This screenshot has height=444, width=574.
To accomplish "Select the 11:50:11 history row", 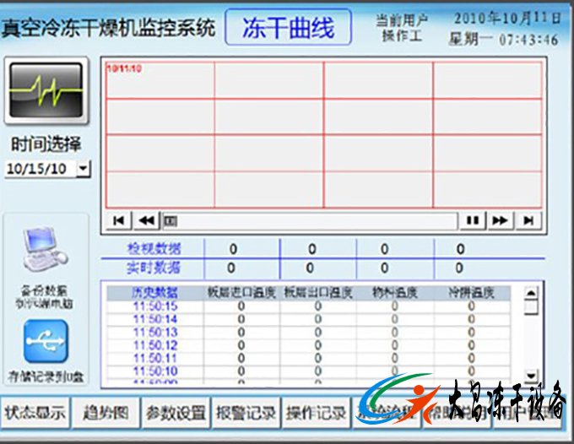I will coord(308,359).
